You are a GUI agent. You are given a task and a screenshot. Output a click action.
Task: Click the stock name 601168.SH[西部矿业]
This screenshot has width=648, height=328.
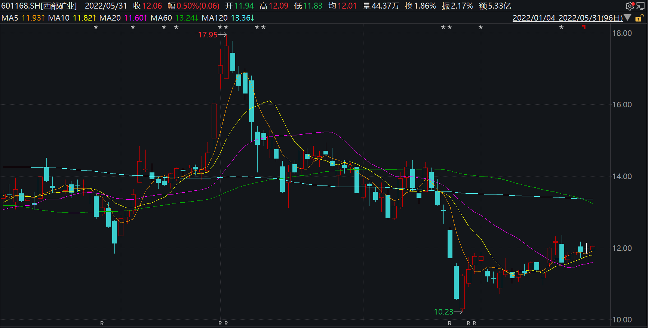pyautogui.click(x=39, y=6)
